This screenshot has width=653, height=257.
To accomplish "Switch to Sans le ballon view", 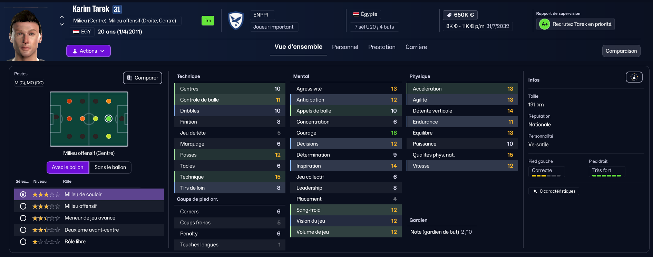I will click(110, 168).
